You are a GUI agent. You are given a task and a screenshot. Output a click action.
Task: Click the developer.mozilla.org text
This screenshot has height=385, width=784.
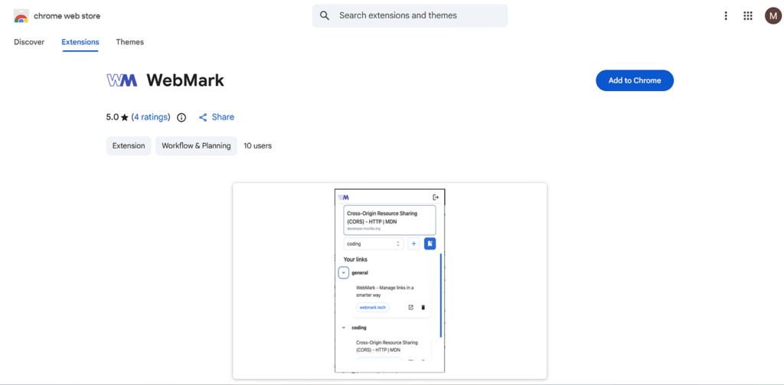tap(364, 229)
